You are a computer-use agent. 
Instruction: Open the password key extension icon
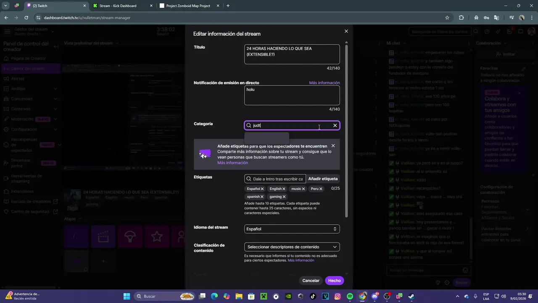pyautogui.click(x=486, y=18)
